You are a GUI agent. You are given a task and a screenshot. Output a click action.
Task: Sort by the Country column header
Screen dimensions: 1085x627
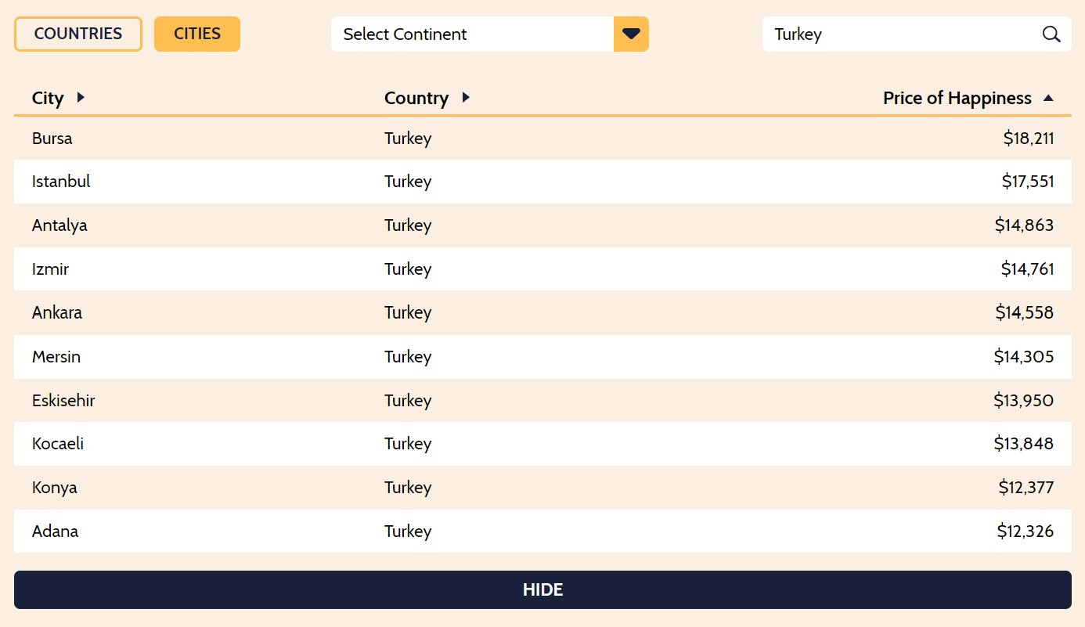pos(416,98)
